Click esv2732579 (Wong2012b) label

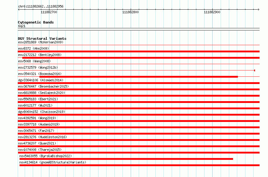tap(38, 67)
